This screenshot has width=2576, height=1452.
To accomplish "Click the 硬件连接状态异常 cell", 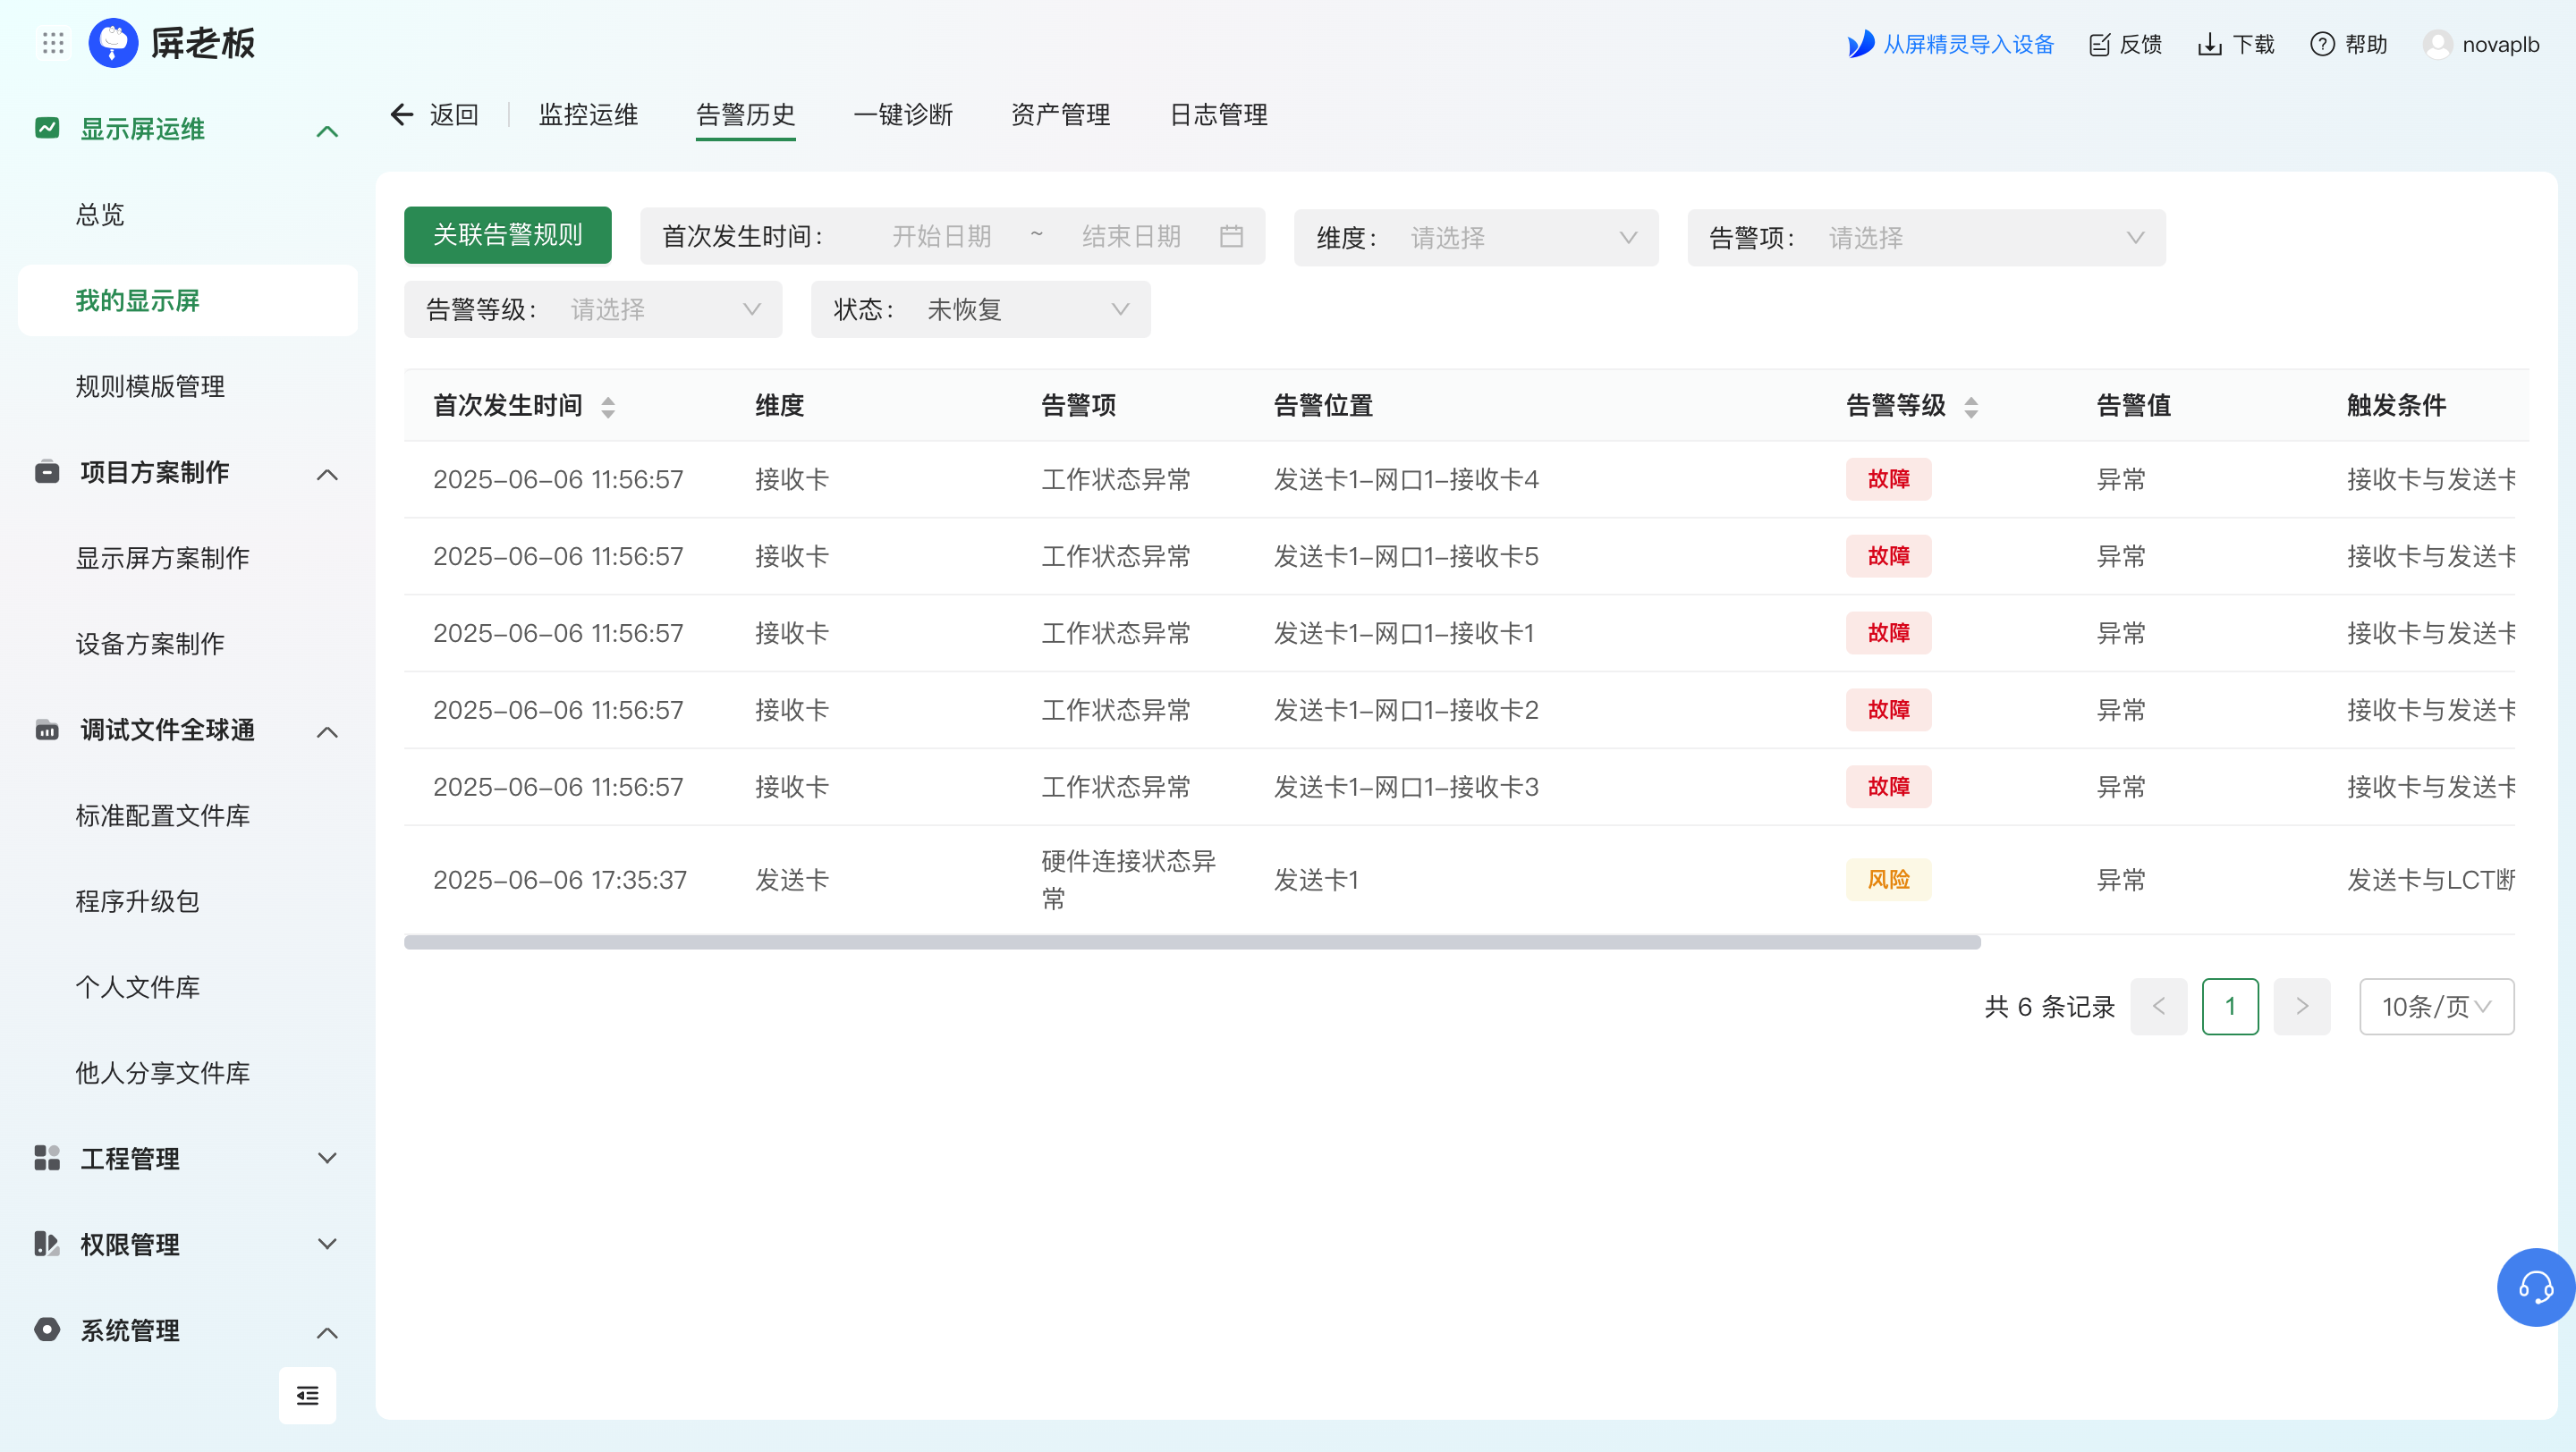I will point(1128,880).
